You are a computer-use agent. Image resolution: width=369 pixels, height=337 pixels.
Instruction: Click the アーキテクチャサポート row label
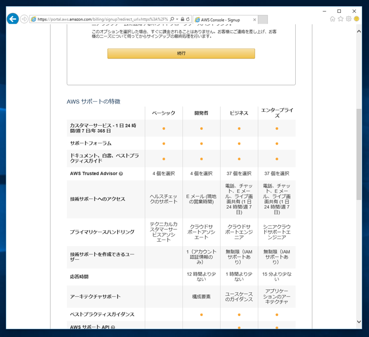point(95,296)
